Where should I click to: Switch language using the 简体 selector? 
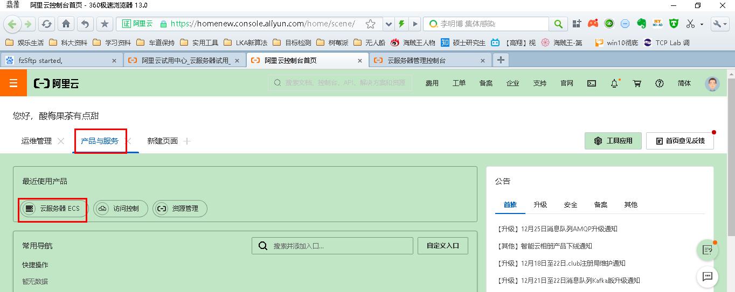(684, 83)
